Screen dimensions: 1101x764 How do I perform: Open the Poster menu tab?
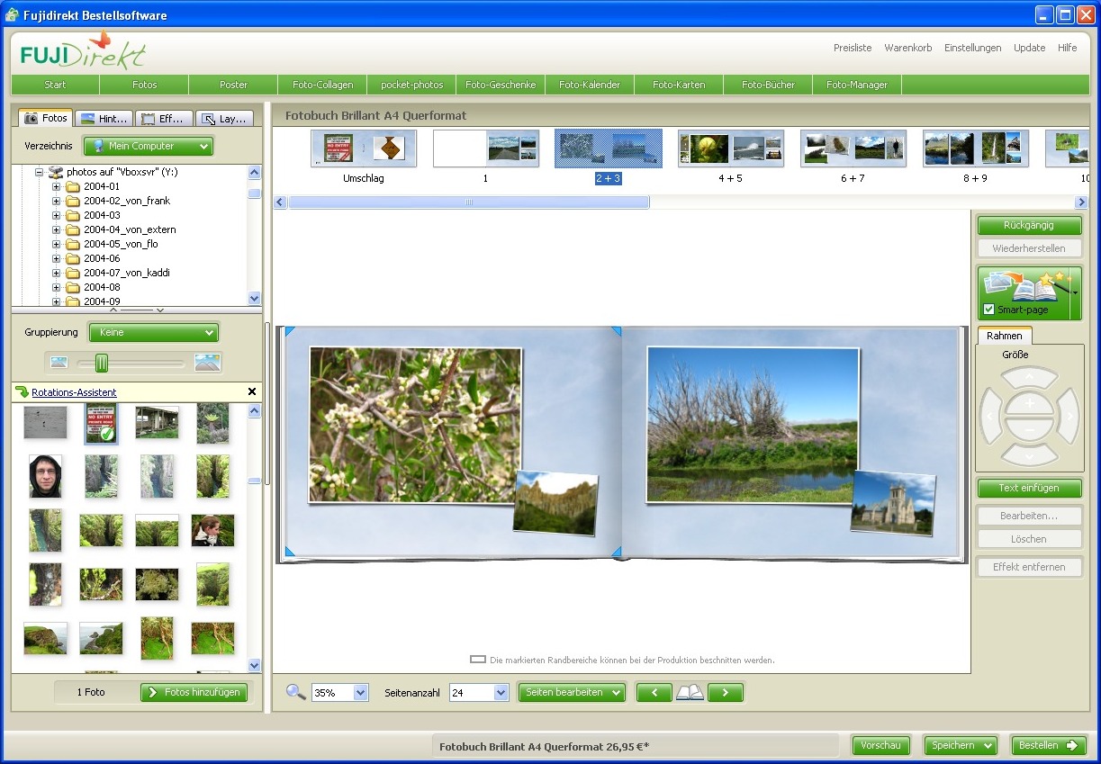click(233, 85)
